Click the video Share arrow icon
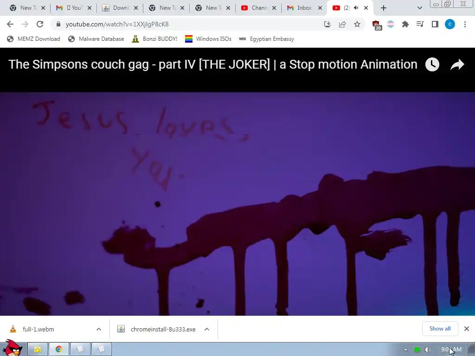Screen dimensions: 475x356 457,64
